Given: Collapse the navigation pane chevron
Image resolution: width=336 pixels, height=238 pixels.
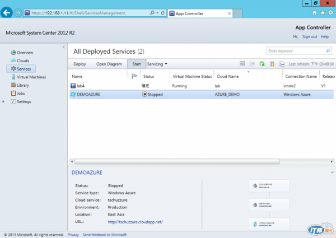Looking at the screenshot, I should [64, 47].
